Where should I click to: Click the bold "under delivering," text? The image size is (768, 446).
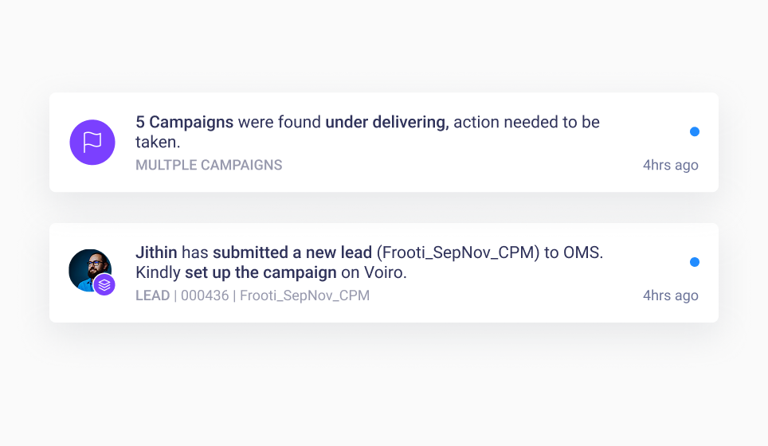point(387,123)
